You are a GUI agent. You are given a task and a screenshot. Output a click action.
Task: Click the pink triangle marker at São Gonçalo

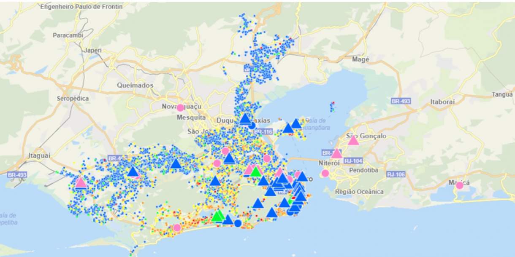pos(353,141)
